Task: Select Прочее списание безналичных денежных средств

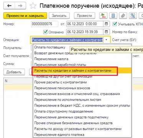Action: [82, 123]
